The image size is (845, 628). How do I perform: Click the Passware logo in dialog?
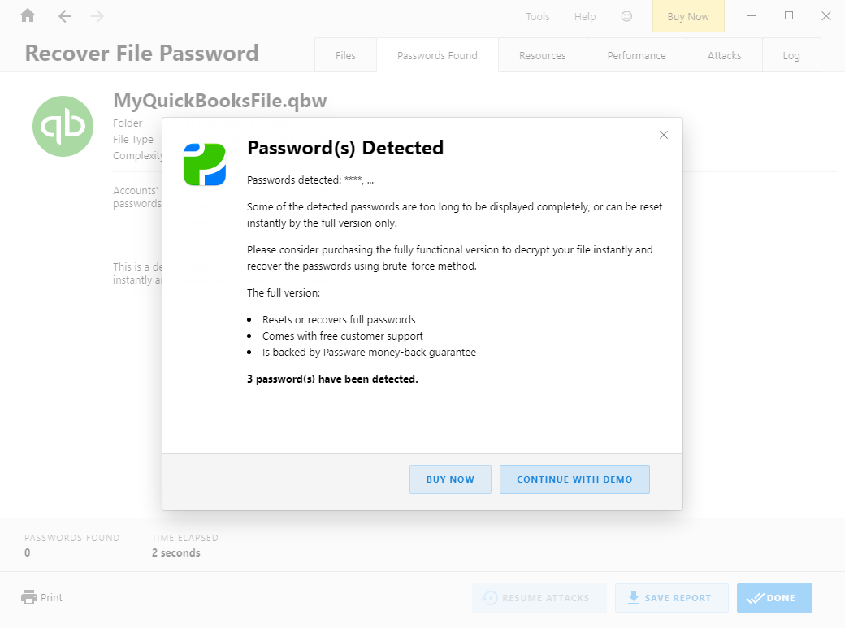pyautogui.click(x=204, y=164)
